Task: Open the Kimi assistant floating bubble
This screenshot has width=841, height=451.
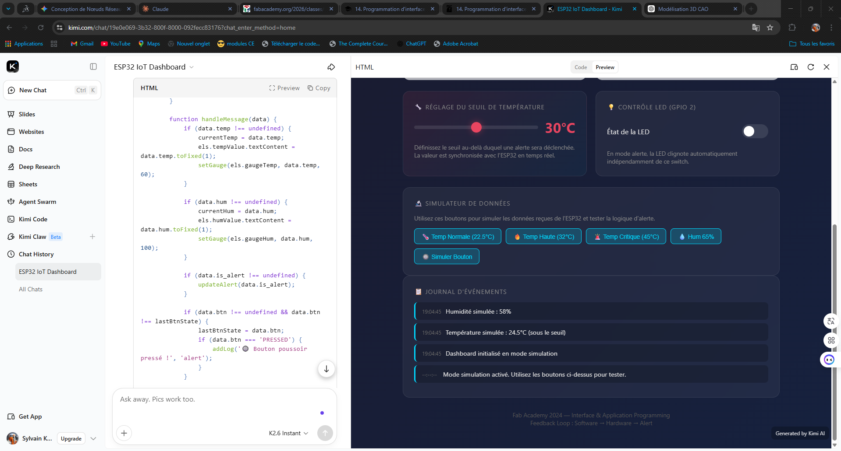Action: (829, 360)
